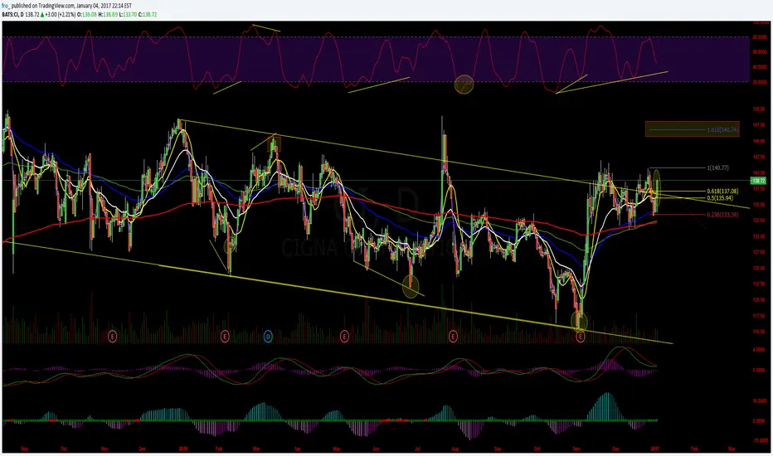Click the 120.00 price axis label
Image resolution: width=773 pixels, height=456 pixels.
759,300
